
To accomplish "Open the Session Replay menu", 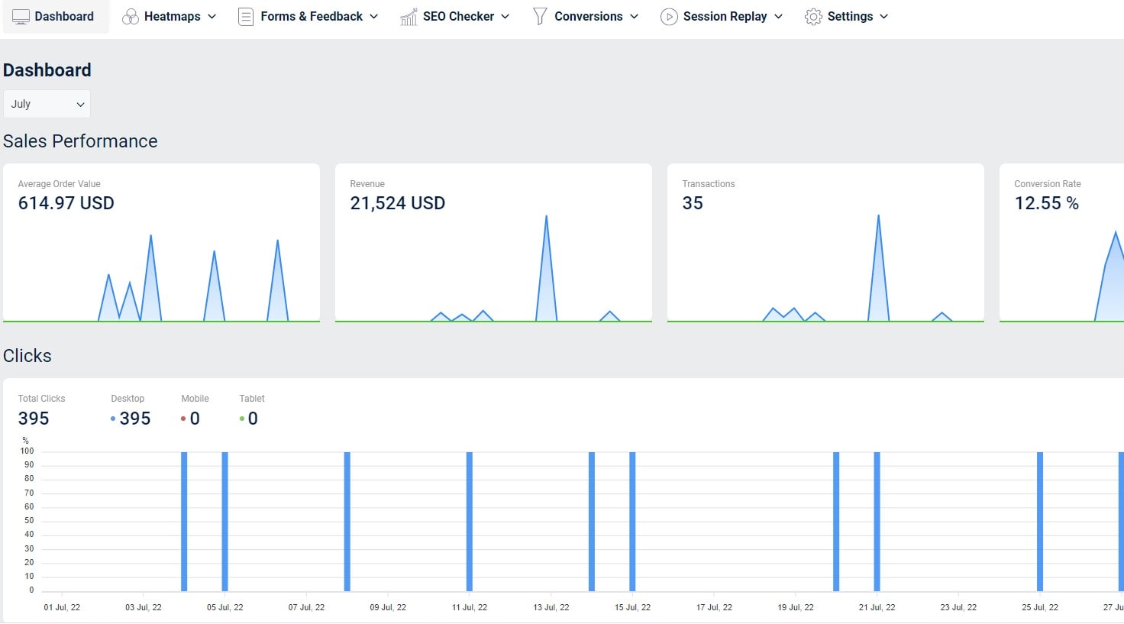I will coord(722,17).
